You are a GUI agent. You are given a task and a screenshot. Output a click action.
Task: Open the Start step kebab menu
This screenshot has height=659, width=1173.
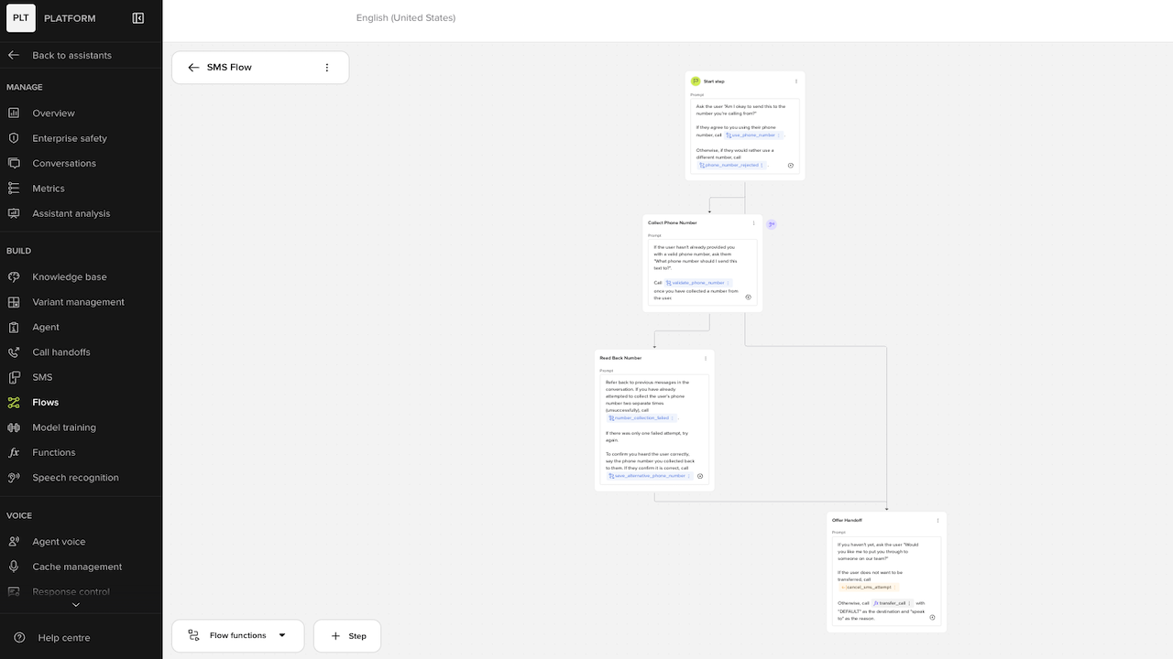tap(796, 81)
